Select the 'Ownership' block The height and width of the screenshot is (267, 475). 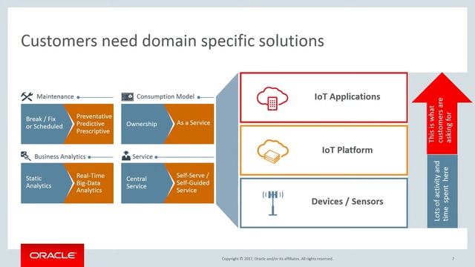point(145,124)
